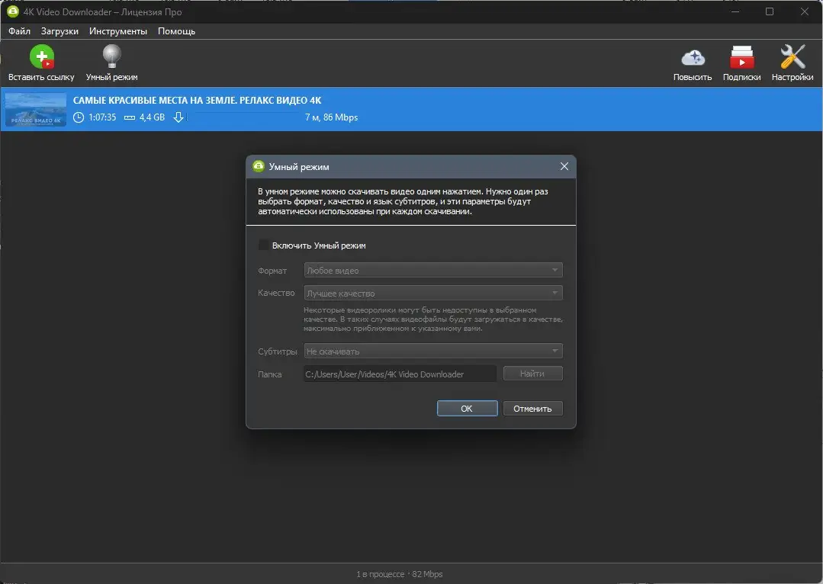Click the Папка path input field
Viewport: 823px width, 584px height.
pos(400,374)
